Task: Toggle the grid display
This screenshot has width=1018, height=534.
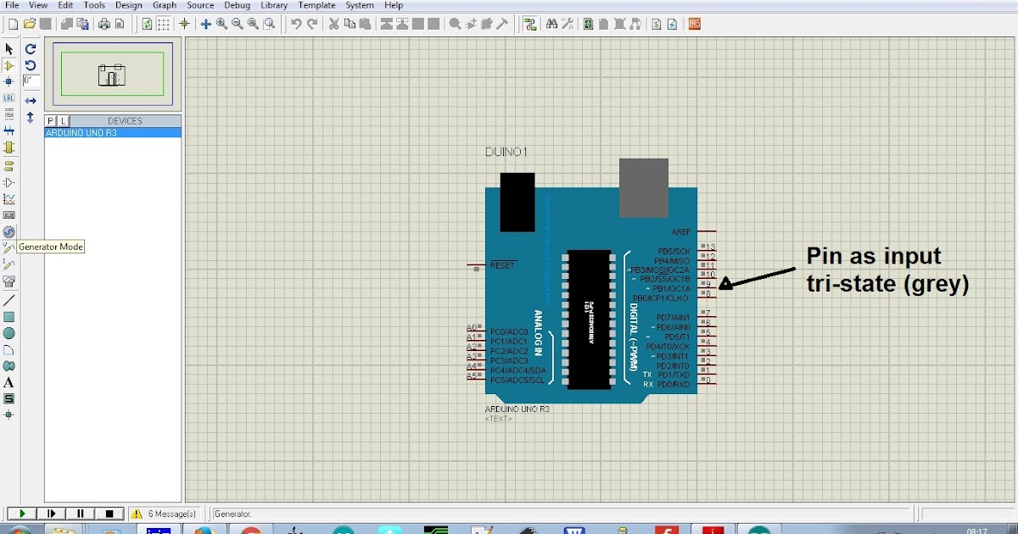Action: [164, 24]
